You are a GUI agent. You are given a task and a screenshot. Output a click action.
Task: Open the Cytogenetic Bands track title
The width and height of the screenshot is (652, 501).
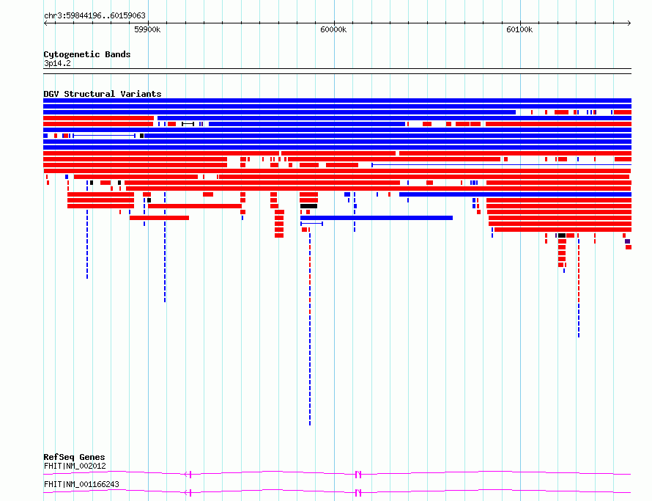click(x=87, y=54)
